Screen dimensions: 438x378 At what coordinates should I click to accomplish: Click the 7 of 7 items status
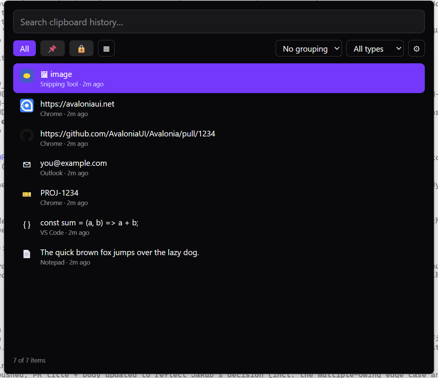pyautogui.click(x=29, y=360)
